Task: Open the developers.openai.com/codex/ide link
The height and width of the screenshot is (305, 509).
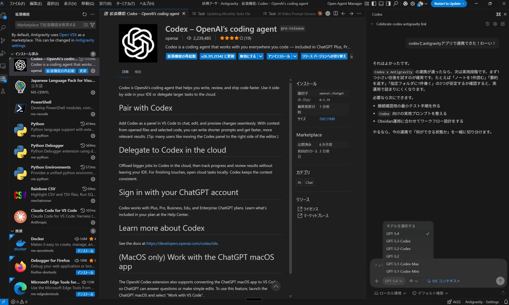Action: (x=182, y=244)
